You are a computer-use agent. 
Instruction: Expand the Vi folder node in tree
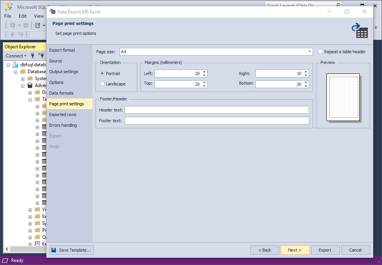click(30, 210)
